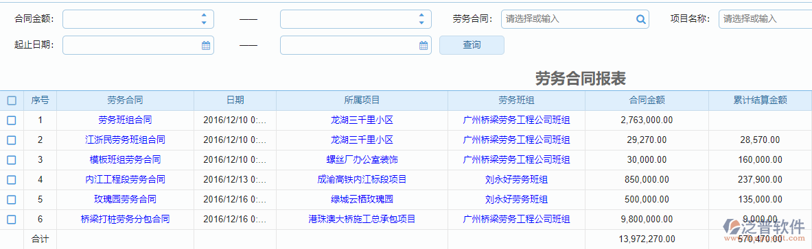This screenshot has width=812, height=249.
Task: Open the 玫瑰园劳务合同 link
Action: coord(125,200)
